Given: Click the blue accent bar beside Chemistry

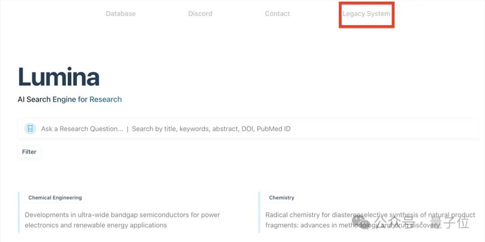Looking at the screenshot, I should click(x=259, y=212).
